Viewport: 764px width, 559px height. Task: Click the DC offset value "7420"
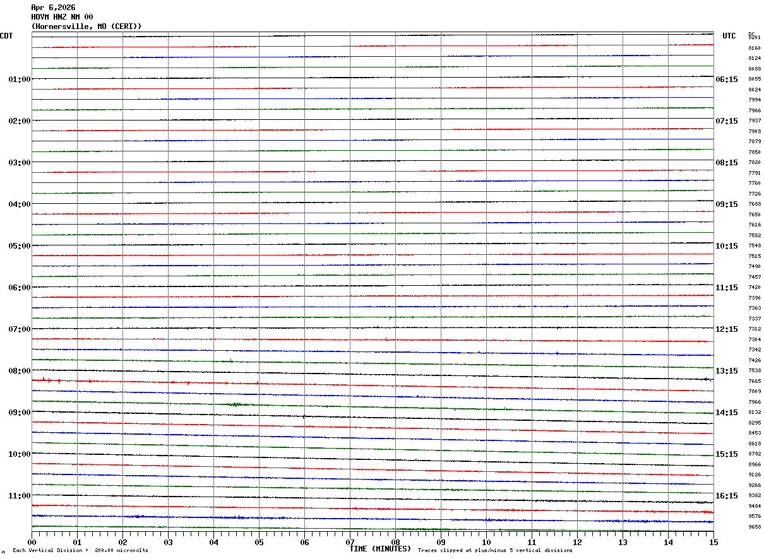pyautogui.click(x=755, y=288)
